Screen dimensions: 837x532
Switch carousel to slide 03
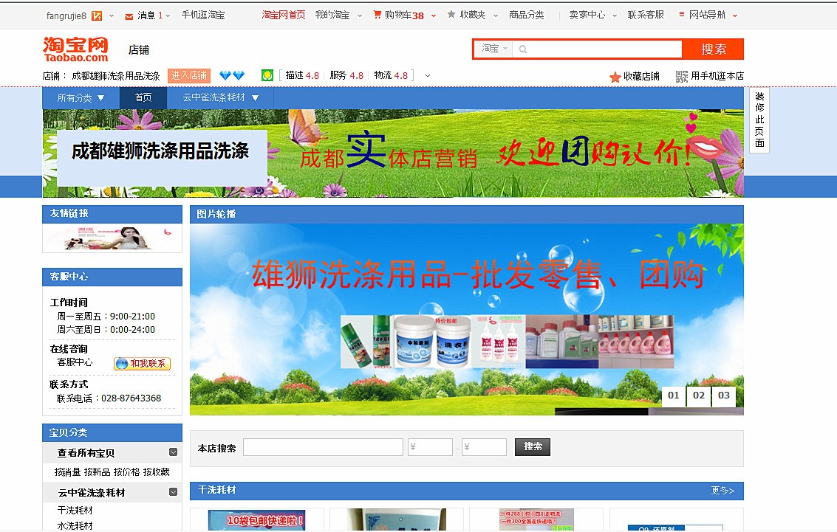tap(724, 395)
